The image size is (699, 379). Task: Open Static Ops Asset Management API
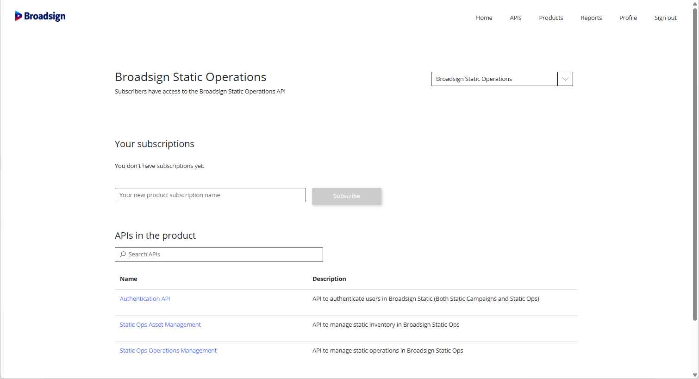pos(160,324)
